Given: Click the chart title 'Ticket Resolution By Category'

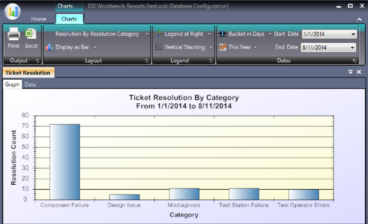Looking at the screenshot, I should [x=184, y=98].
